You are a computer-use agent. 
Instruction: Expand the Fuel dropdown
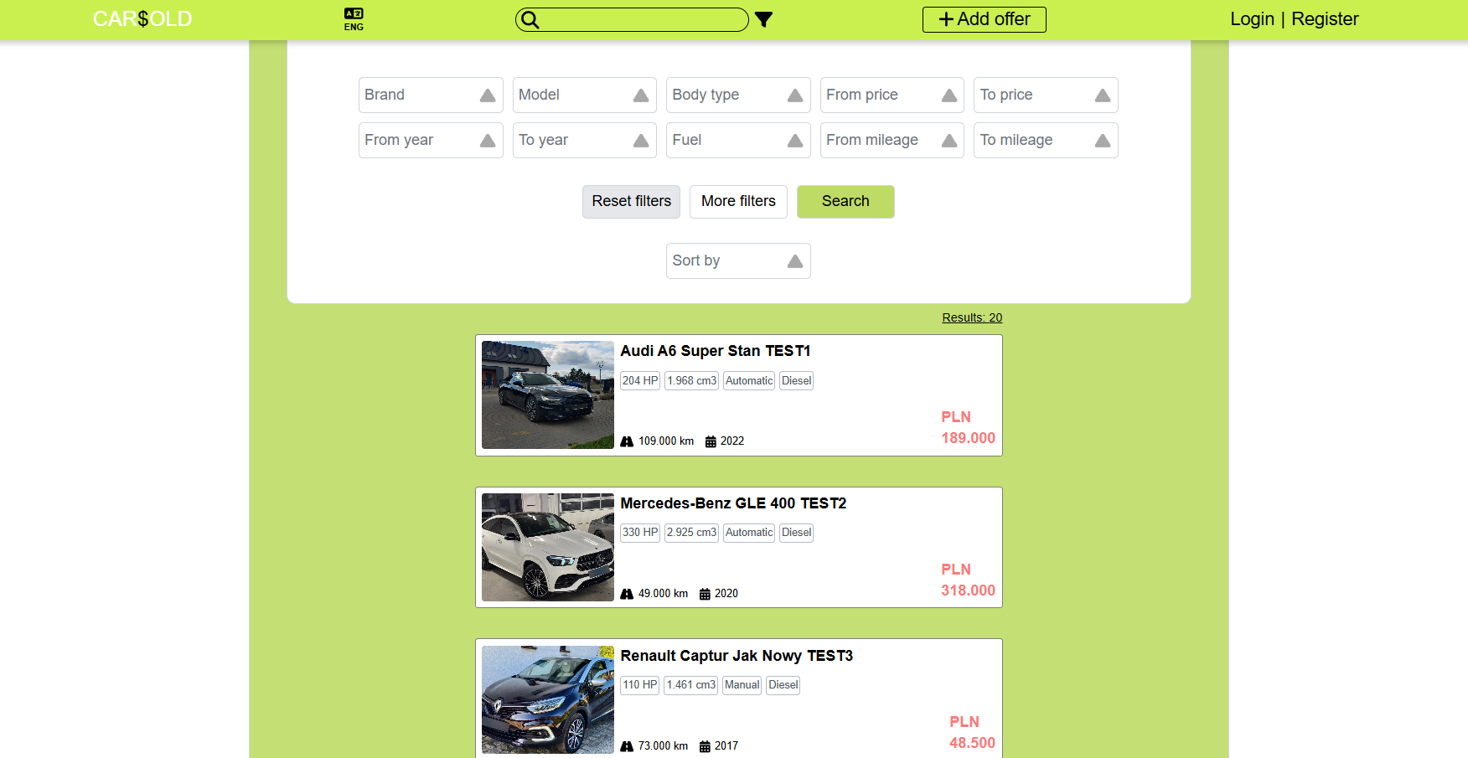738,140
